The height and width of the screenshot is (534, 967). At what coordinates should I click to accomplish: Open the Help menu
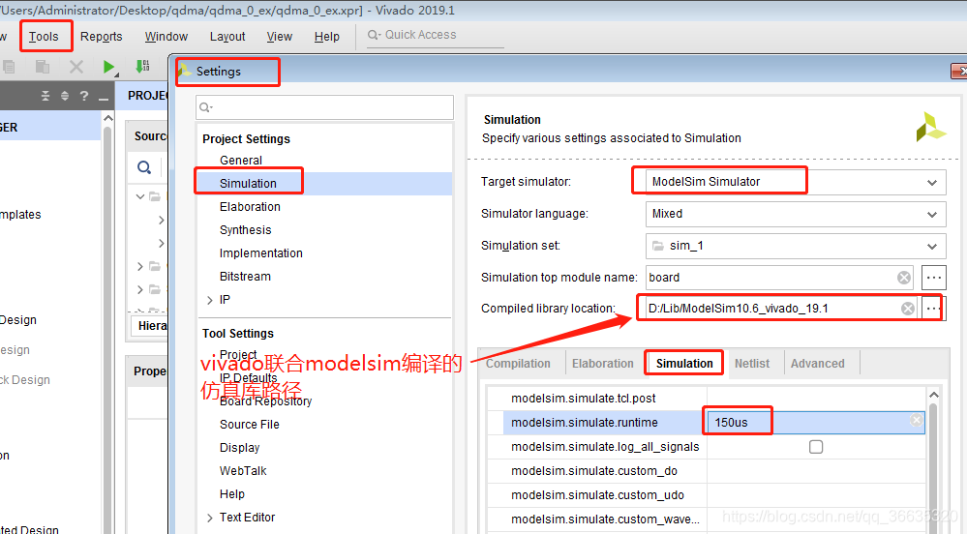point(327,37)
